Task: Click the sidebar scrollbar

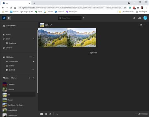Action: coord(37,61)
